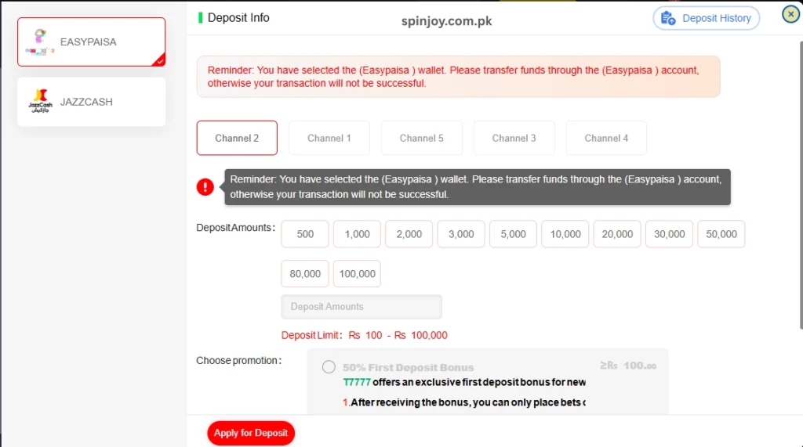The width and height of the screenshot is (803, 447).
Task: Click the red exclamation warning icon
Action: [x=205, y=187]
